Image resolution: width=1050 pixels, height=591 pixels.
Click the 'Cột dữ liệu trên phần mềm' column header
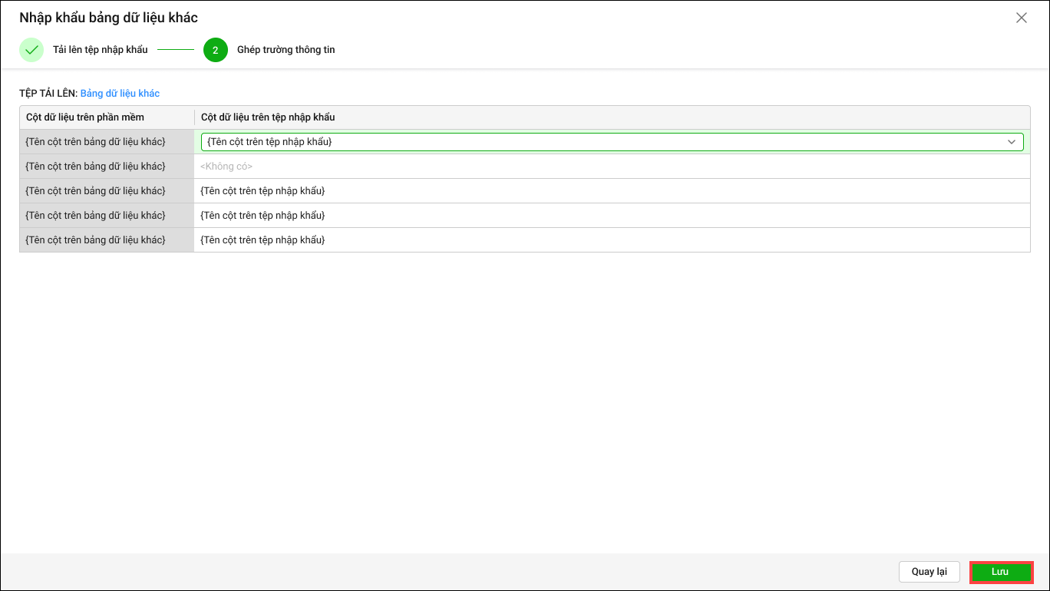pyautogui.click(x=85, y=117)
